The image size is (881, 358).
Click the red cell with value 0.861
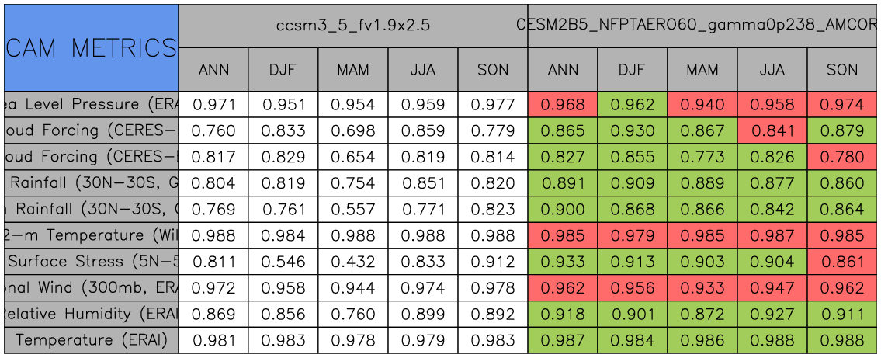pyautogui.click(x=842, y=262)
